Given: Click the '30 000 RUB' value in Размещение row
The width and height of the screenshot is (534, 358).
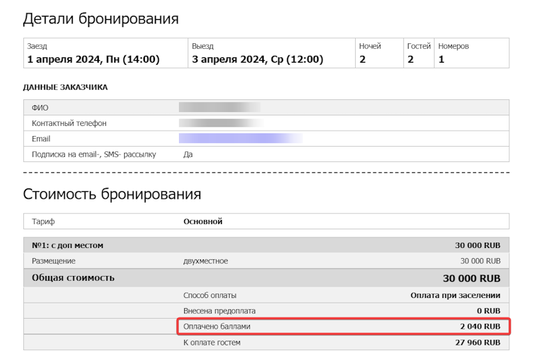Looking at the screenshot, I should click(481, 261).
